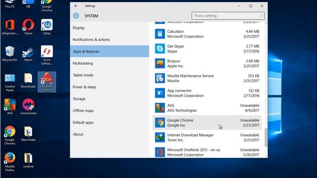Image resolution: width=317 pixels, height=178 pixels.
Task: Select the undone folder on desktop
Action: pyautogui.click(x=28, y=160)
